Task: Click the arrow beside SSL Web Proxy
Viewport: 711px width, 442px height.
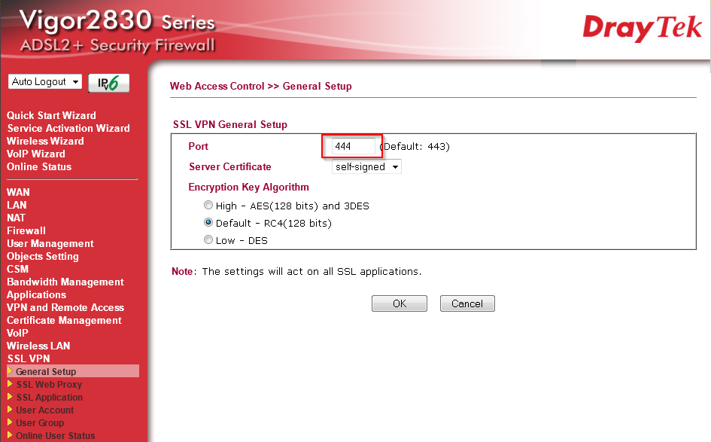Action: tap(10, 384)
